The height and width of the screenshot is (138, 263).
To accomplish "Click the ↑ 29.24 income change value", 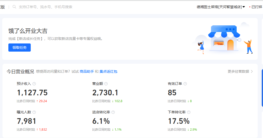I will [42, 101].
